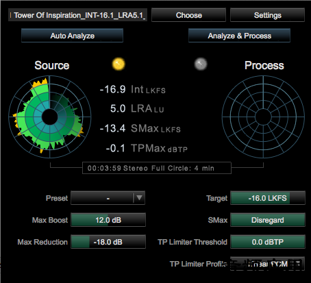Adjust the Target -16.0 LKFS slider
The image size is (311, 283).
(267, 198)
